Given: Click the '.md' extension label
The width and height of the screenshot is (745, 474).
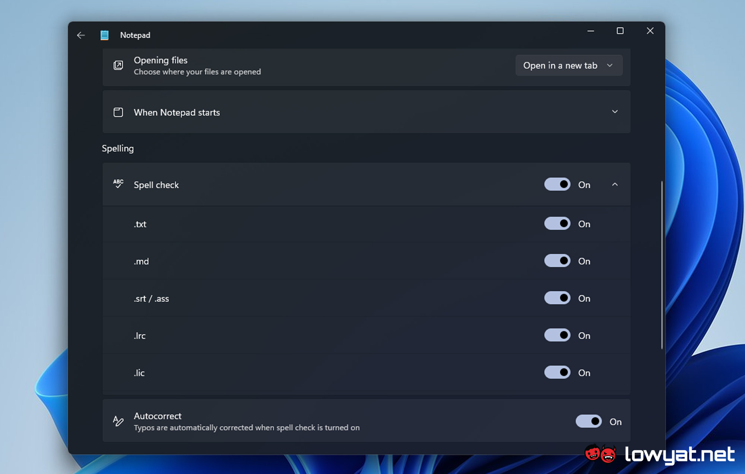Looking at the screenshot, I should [141, 262].
